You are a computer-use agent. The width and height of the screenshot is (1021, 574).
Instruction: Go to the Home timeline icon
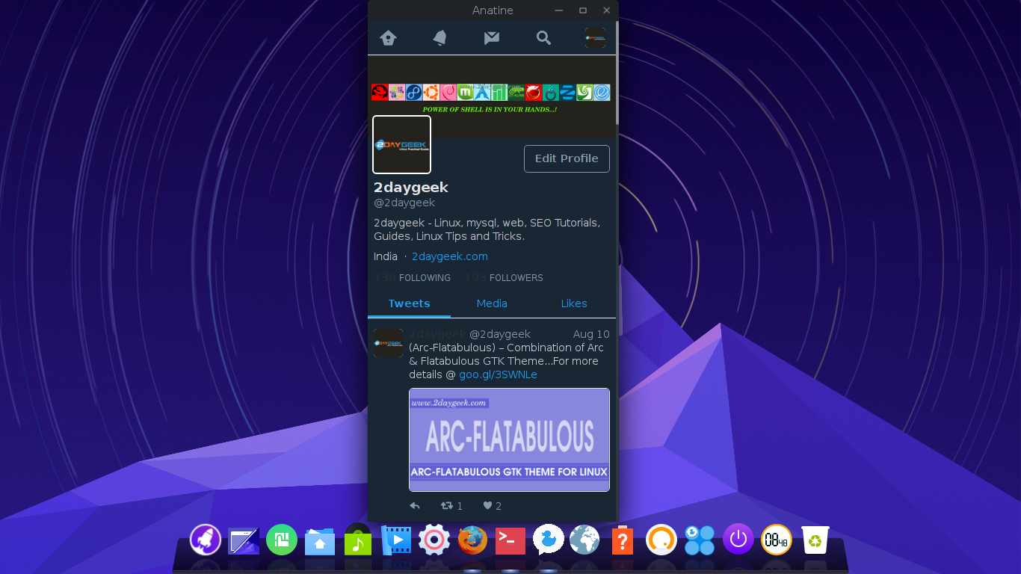(x=388, y=38)
